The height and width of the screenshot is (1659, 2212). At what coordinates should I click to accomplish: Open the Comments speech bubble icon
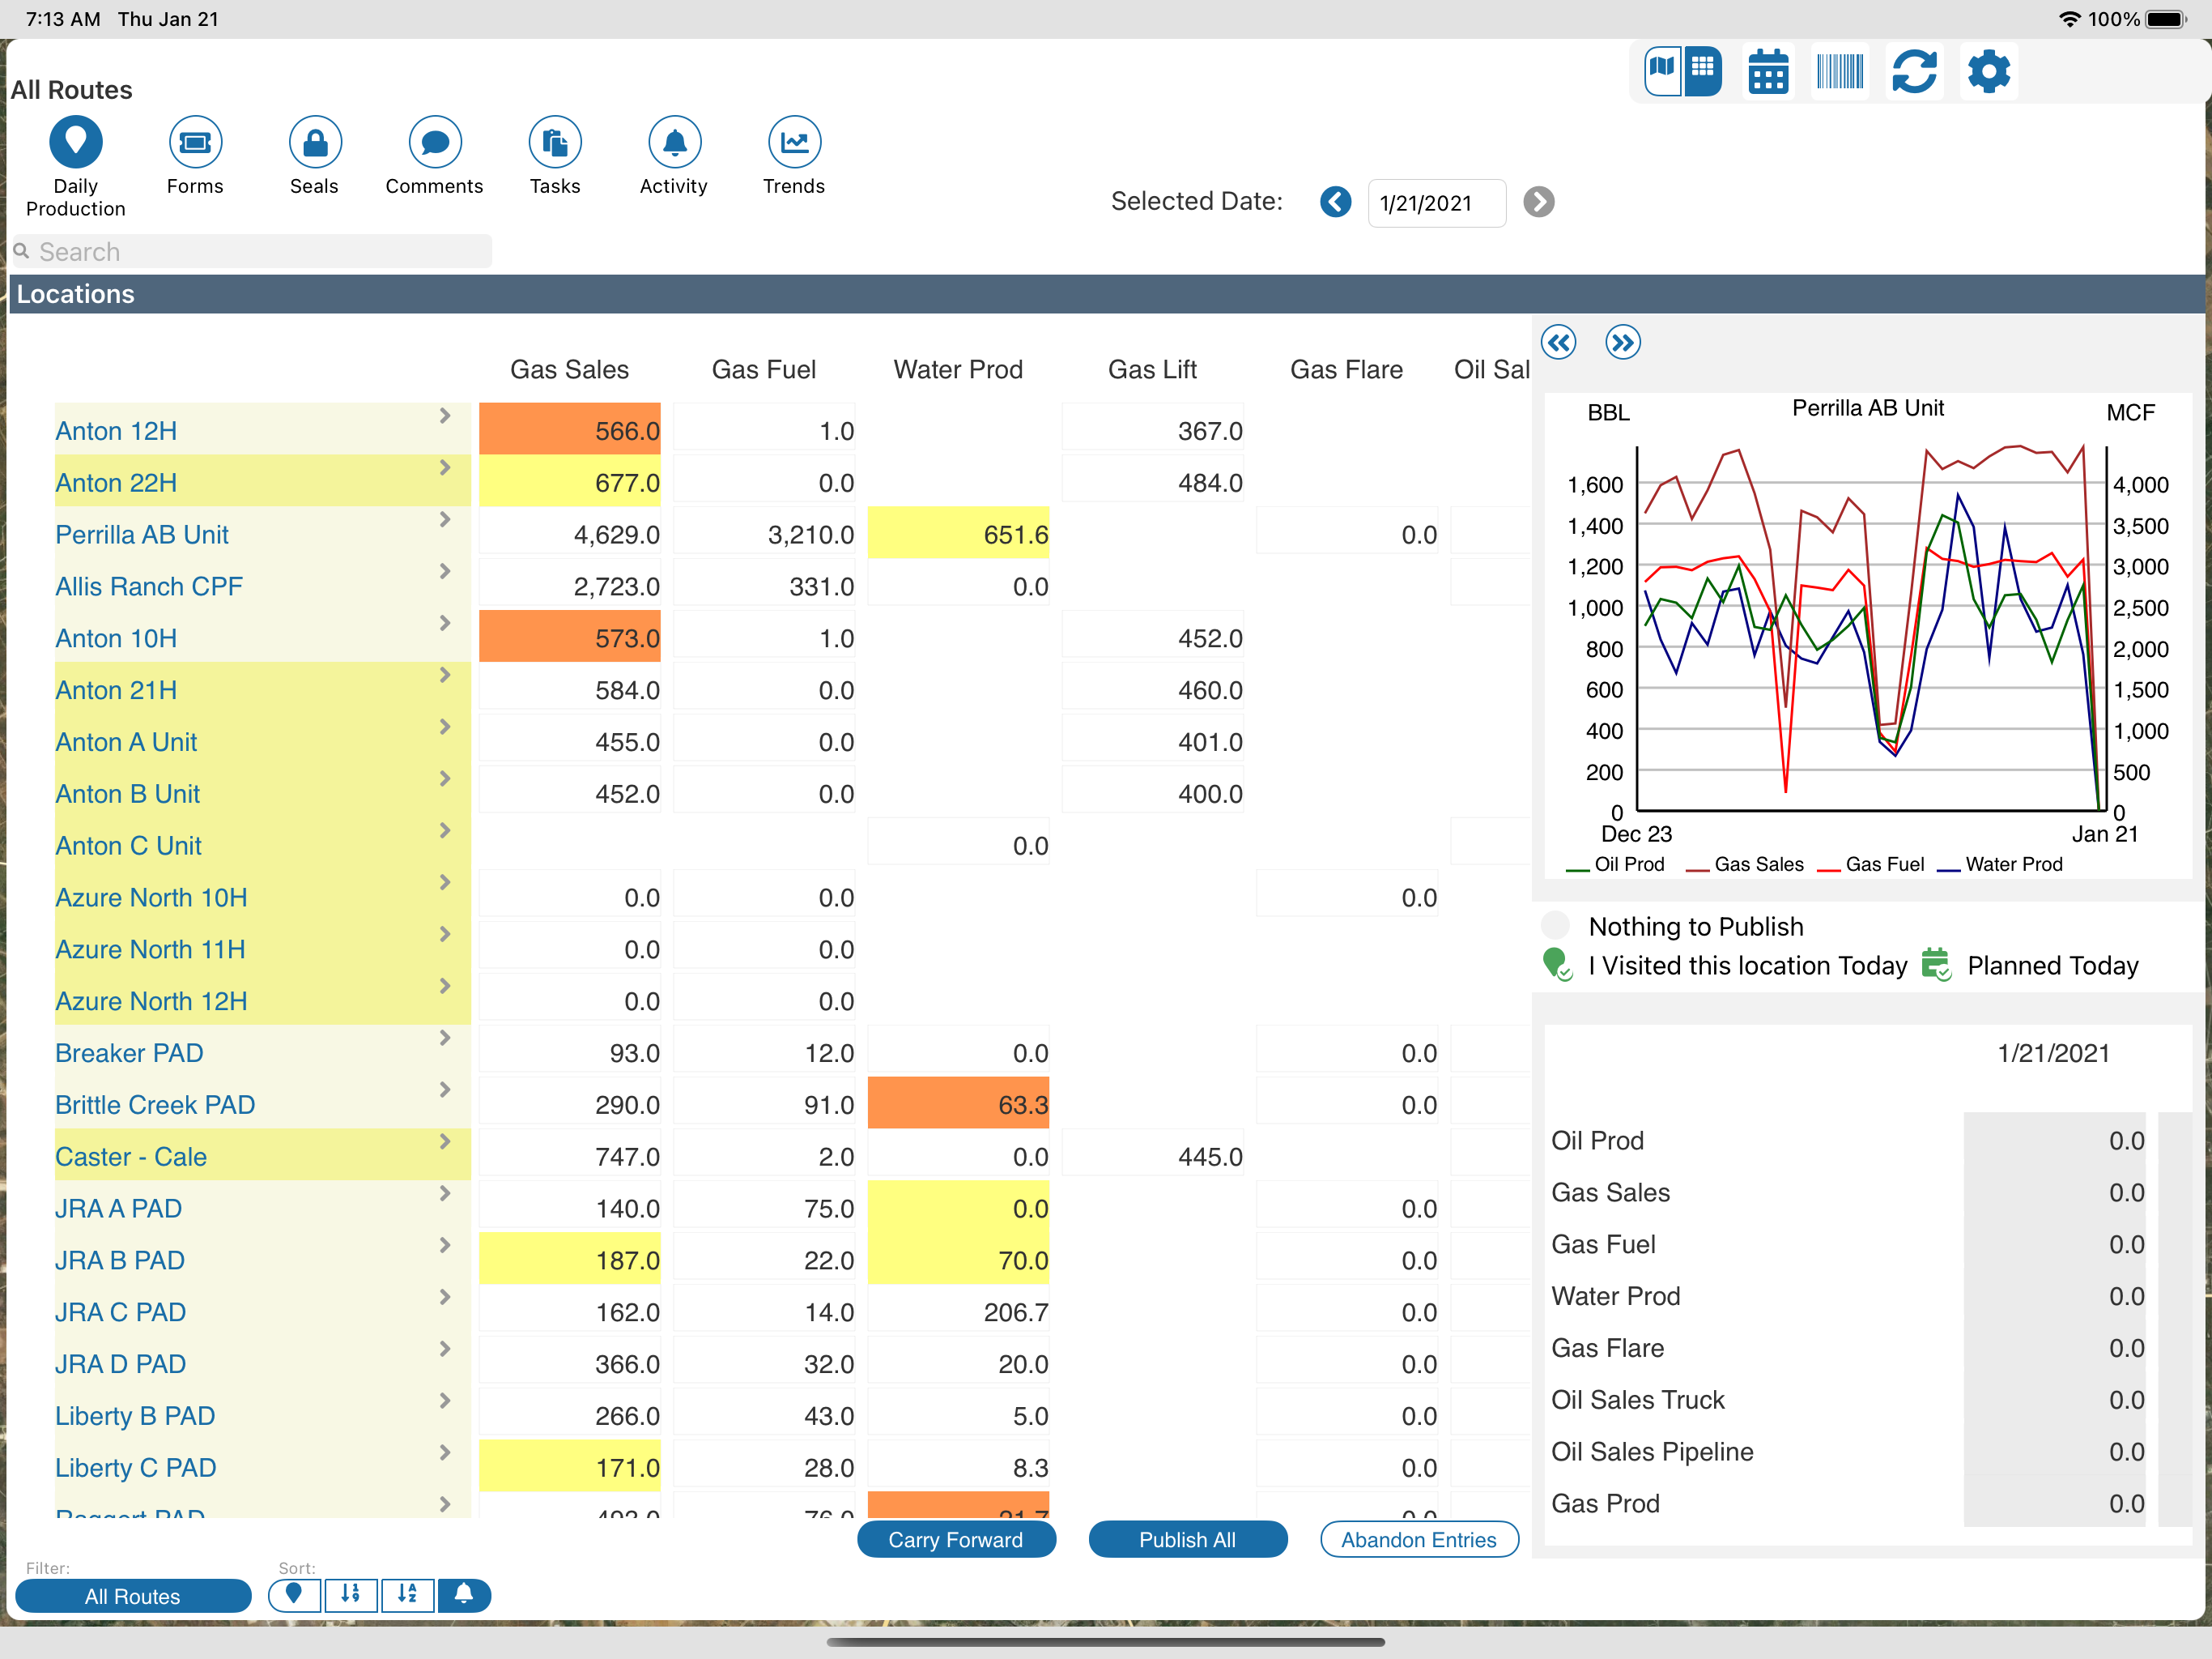[435, 142]
